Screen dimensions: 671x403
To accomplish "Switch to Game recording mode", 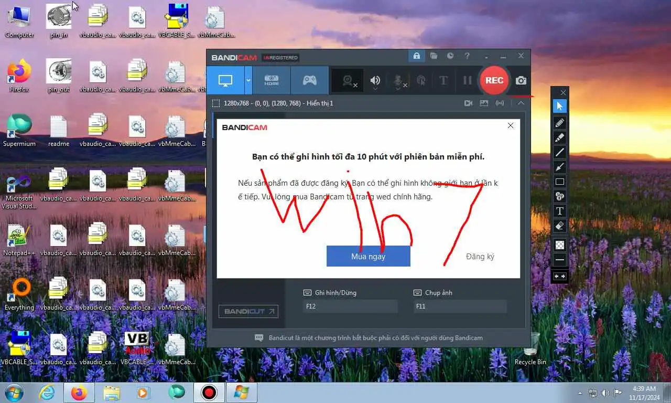I will tap(310, 81).
